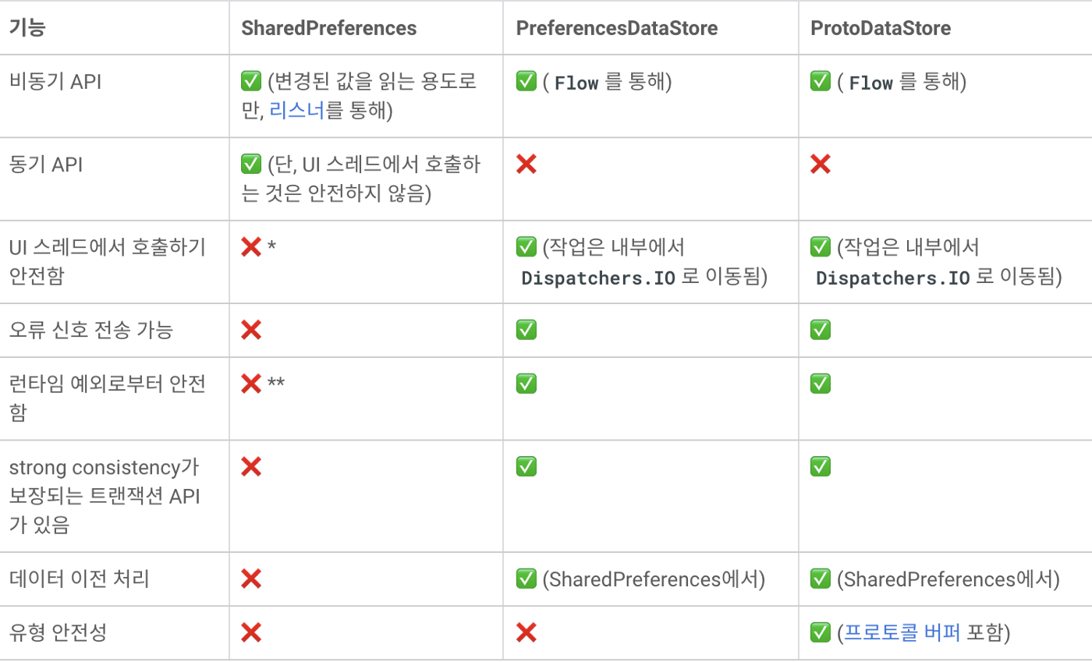Click green check in PreferencesDataStore 오류 신호 row
This screenshot has width=1092, height=662.
[x=526, y=330]
